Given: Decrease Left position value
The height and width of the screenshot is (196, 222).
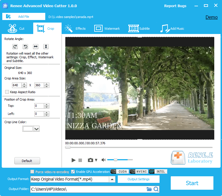Looking at the screenshot, I should [47, 115].
